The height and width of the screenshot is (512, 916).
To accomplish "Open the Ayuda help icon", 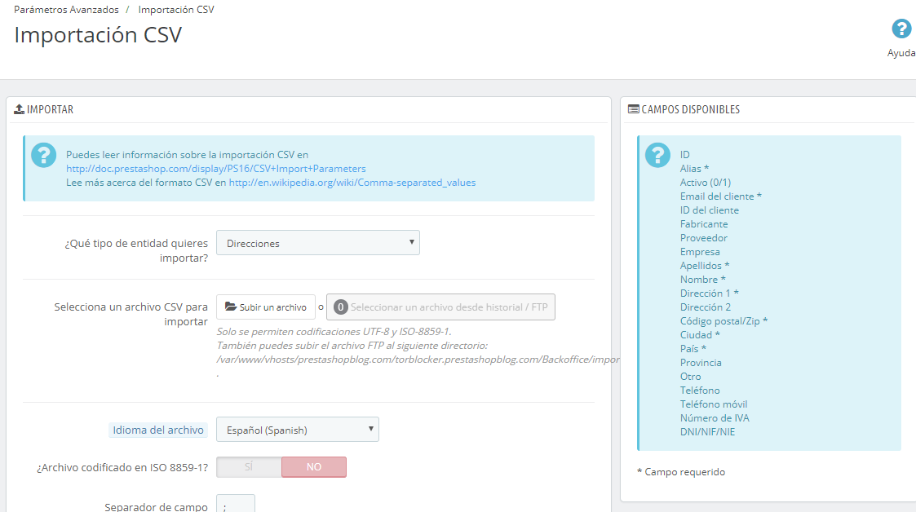I will pos(901,29).
